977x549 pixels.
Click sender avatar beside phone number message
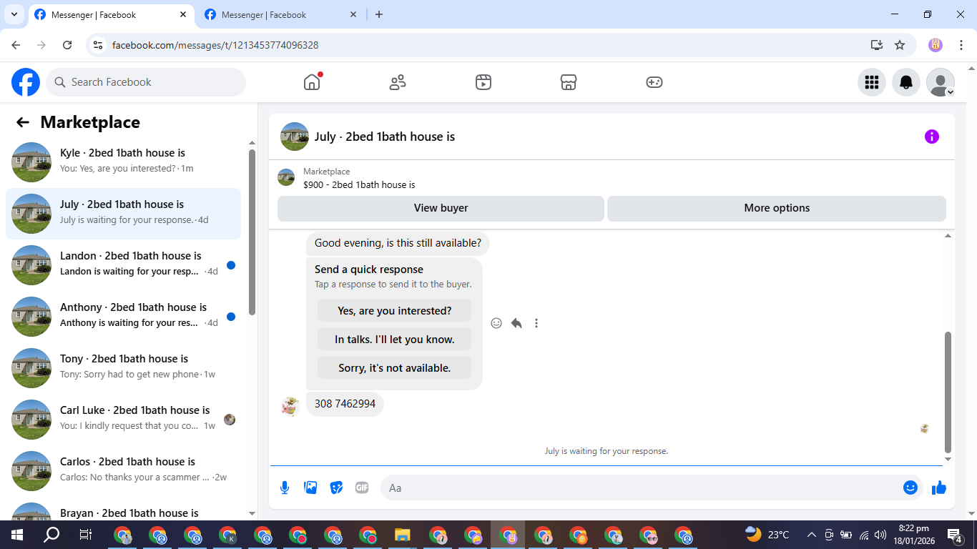tap(290, 406)
